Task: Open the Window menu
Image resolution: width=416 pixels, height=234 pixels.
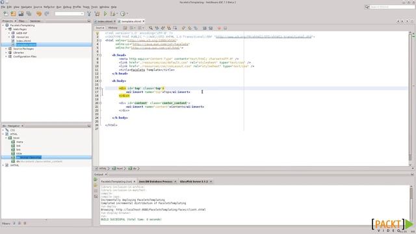Action: click(x=104, y=7)
